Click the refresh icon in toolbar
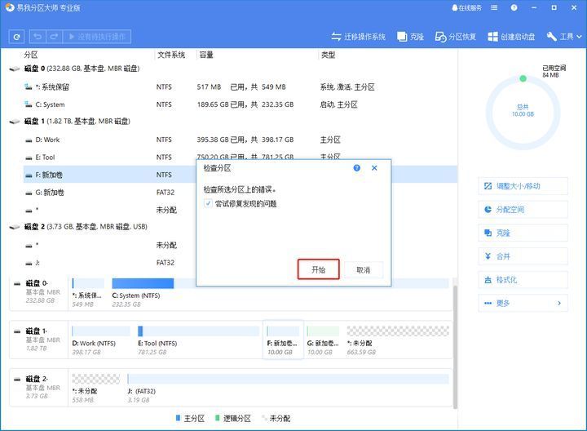The width and height of the screenshot is (587, 431). [x=16, y=37]
